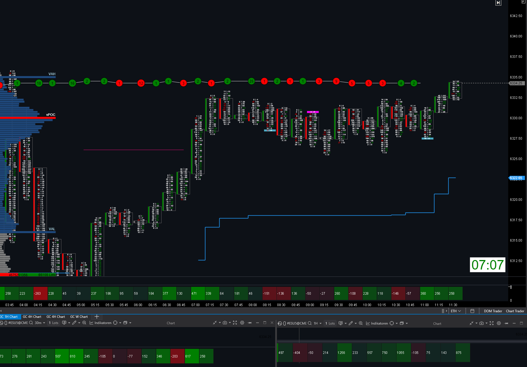Image resolution: width=527 pixels, height=367 pixels.
Task: Select the crosshair tool in right chart toolbar
Action: click(x=392, y=323)
